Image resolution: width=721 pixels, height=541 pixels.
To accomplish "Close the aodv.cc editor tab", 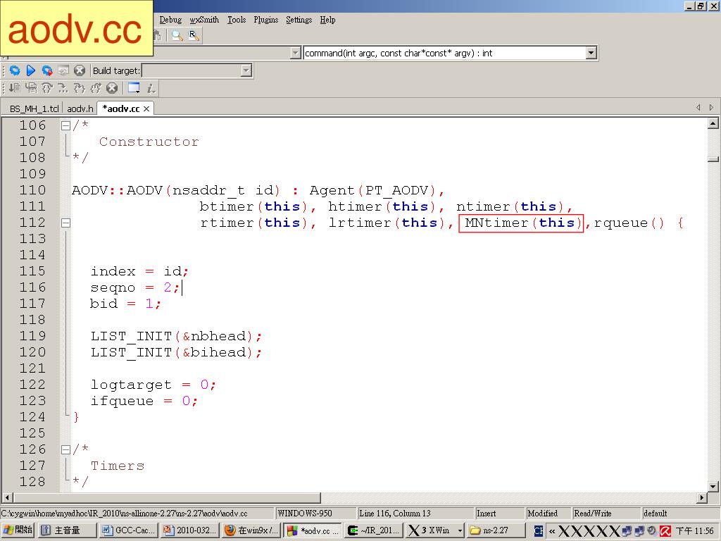I will pos(146,109).
